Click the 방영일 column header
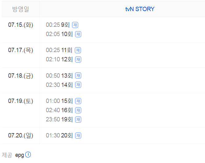The width and height of the screenshot is (205, 163). (21, 9)
